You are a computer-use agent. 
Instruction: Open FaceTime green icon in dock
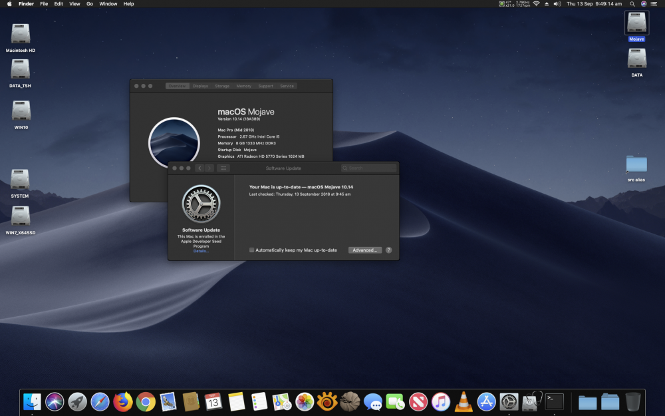tap(395, 401)
